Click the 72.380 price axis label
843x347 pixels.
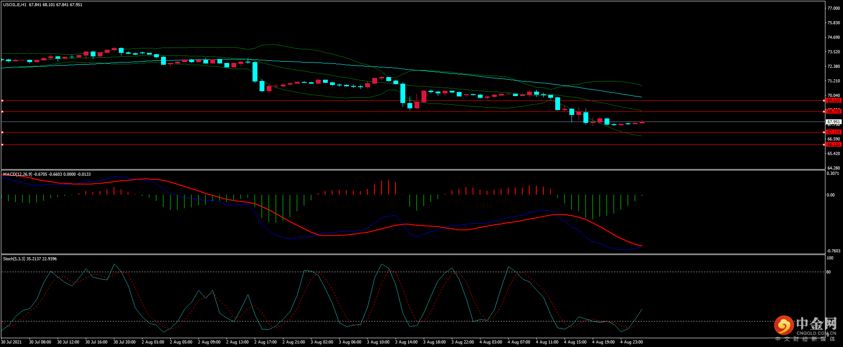pos(834,66)
